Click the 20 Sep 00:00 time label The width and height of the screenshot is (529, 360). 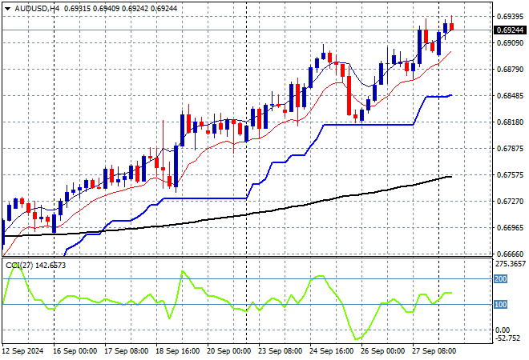tap(228, 351)
